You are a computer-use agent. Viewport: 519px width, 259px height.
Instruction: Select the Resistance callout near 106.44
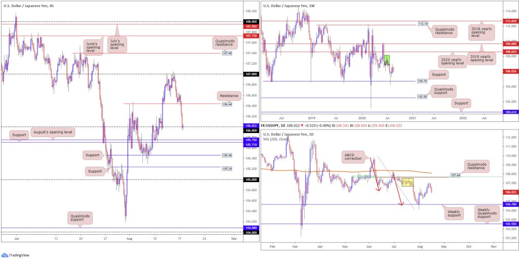[229, 96]
